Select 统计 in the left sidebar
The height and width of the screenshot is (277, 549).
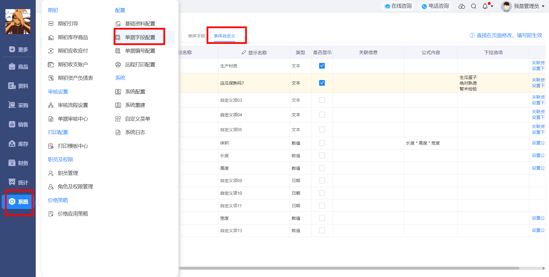(18, 182)
